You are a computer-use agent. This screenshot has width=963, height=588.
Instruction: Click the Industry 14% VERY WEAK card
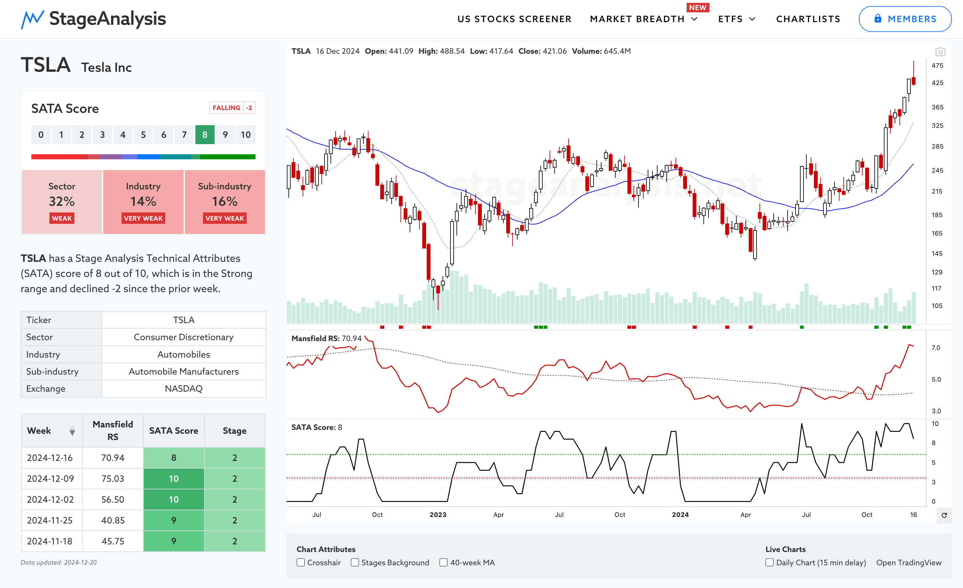point(143,202)
